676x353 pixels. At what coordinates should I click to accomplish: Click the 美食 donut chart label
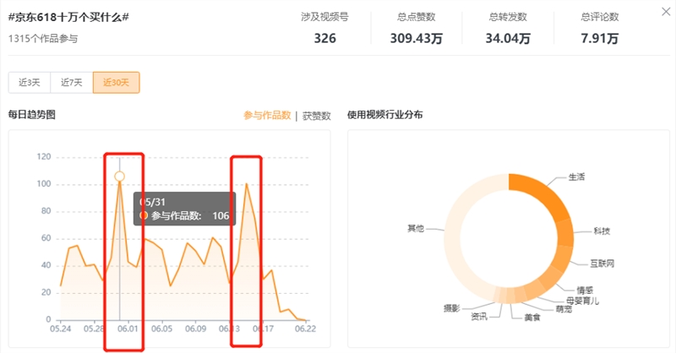coord(532,318)
